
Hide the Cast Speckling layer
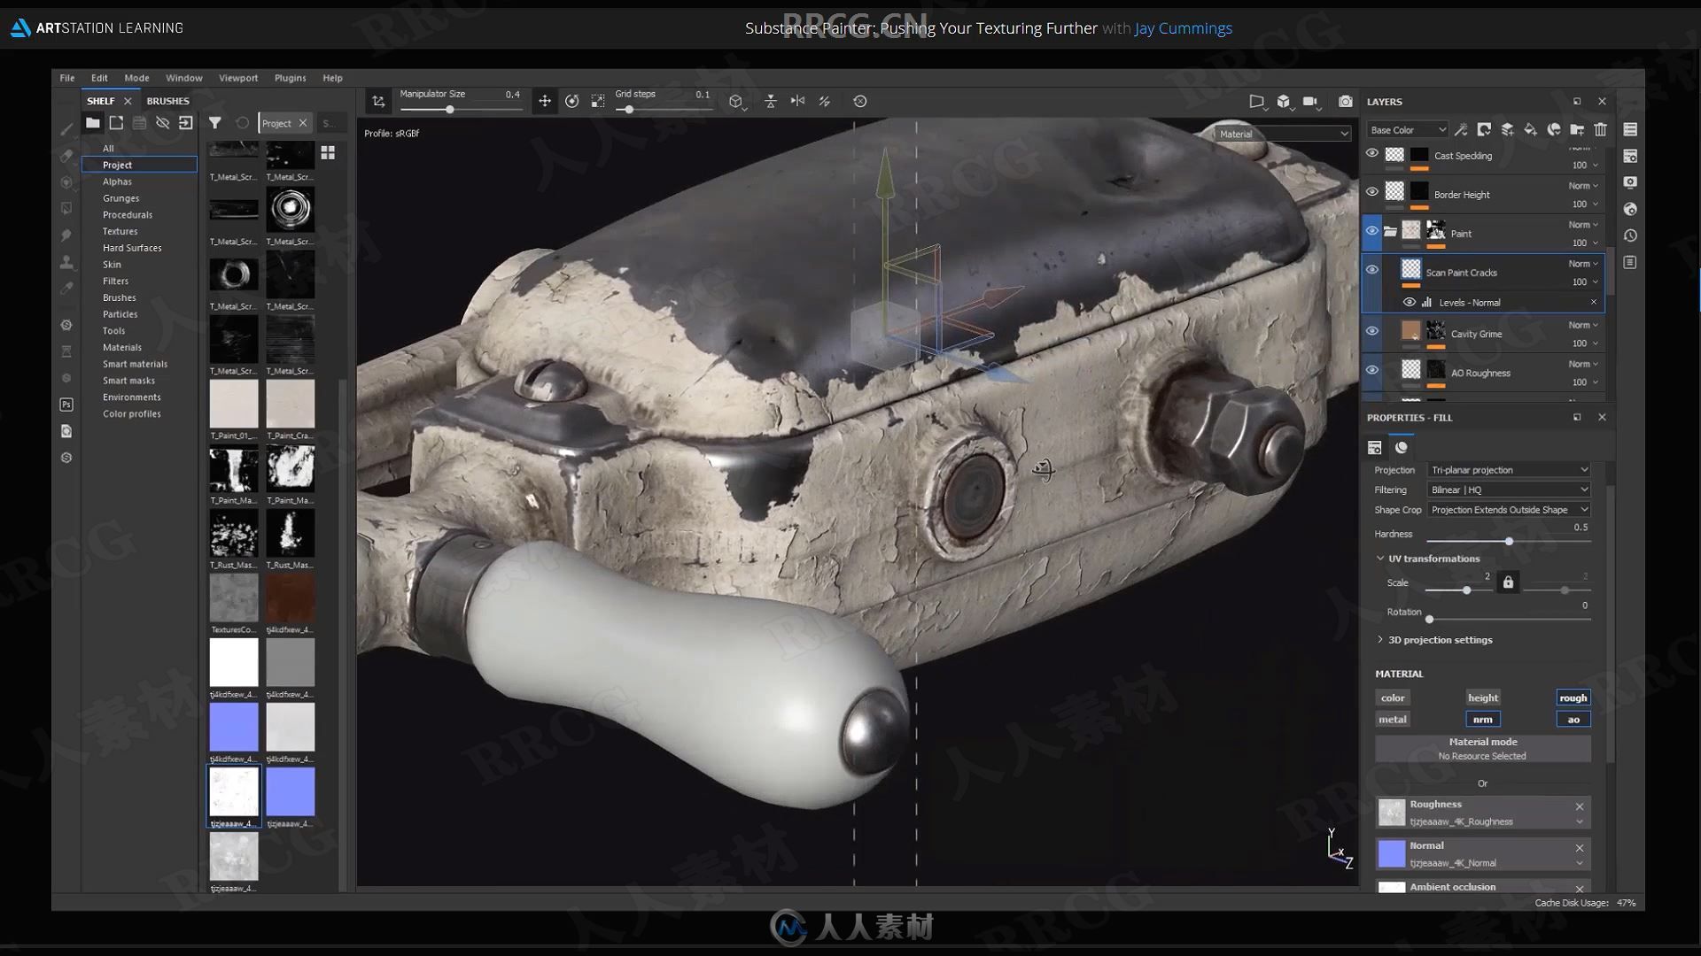(x=1371, y=153)
